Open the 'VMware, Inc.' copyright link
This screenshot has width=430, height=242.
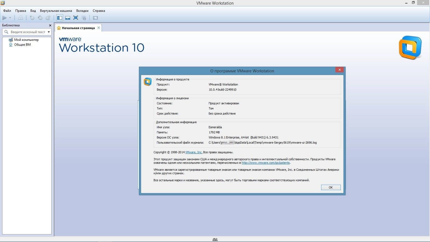tap(194, 152)
